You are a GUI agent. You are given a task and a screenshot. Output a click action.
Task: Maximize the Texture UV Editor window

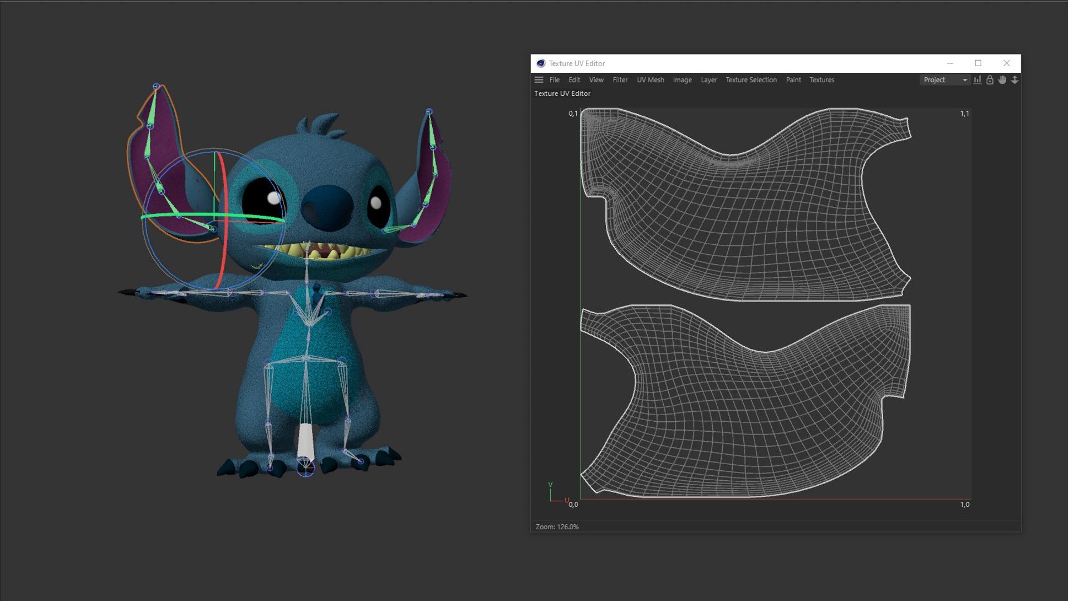click(978, 63)
